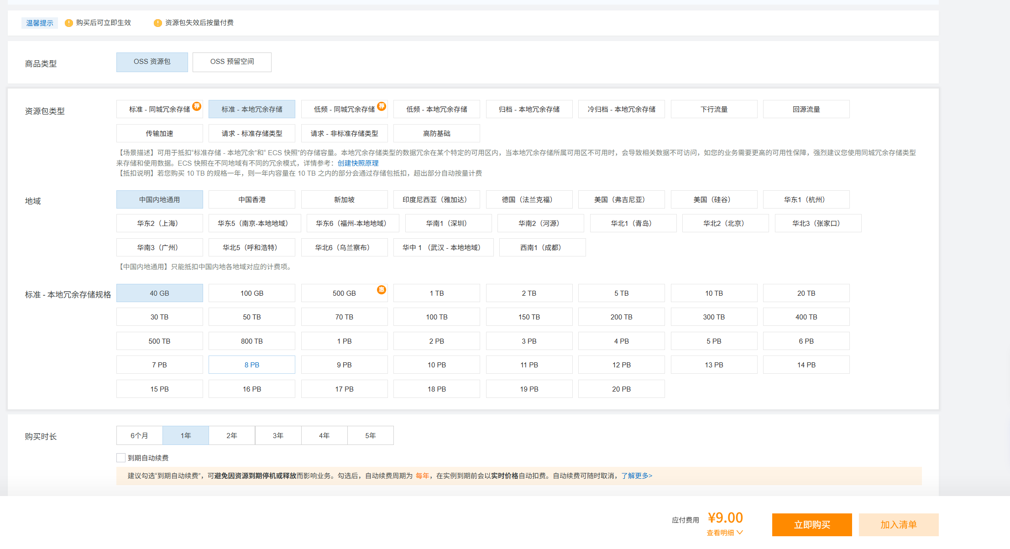Expand 查看明细 price details
Viewport: 1010px width, 549px height.
click(x=725, y=533)
